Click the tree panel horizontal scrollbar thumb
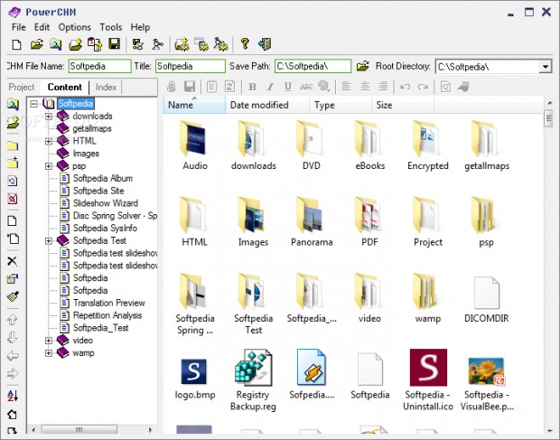This screenshot has height=440, width=560. coord(79,430)
